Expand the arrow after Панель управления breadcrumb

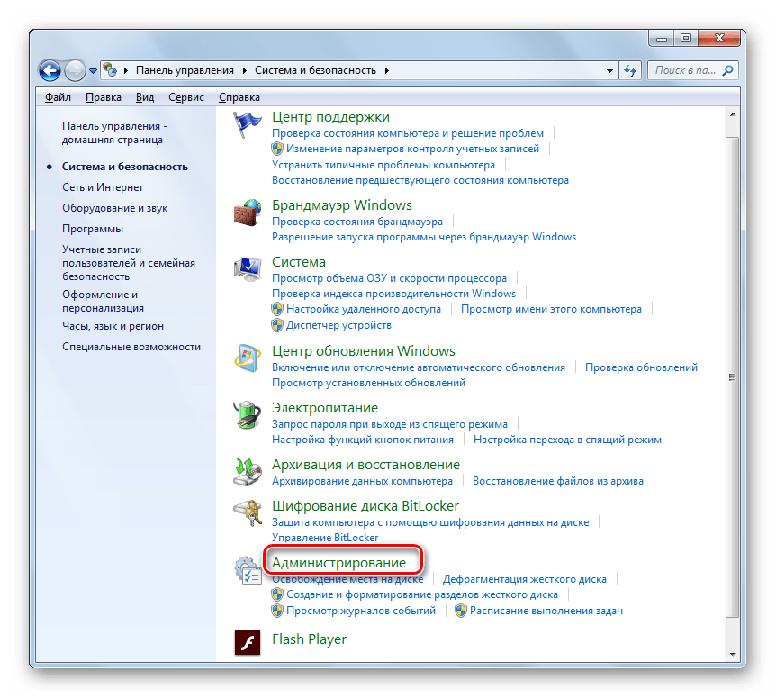click(x=246, y=70)
